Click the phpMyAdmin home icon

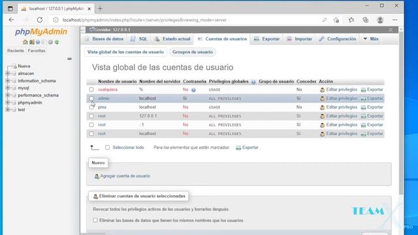25,42
